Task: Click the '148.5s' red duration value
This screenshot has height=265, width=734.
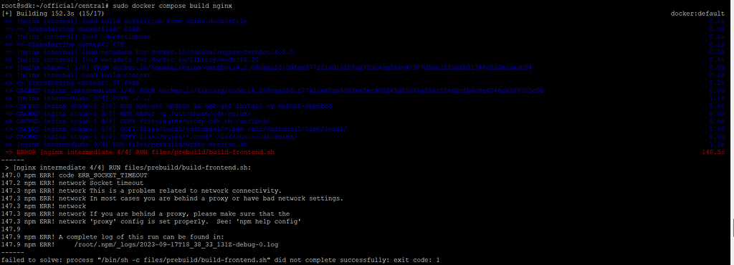Action: point(713,152)
